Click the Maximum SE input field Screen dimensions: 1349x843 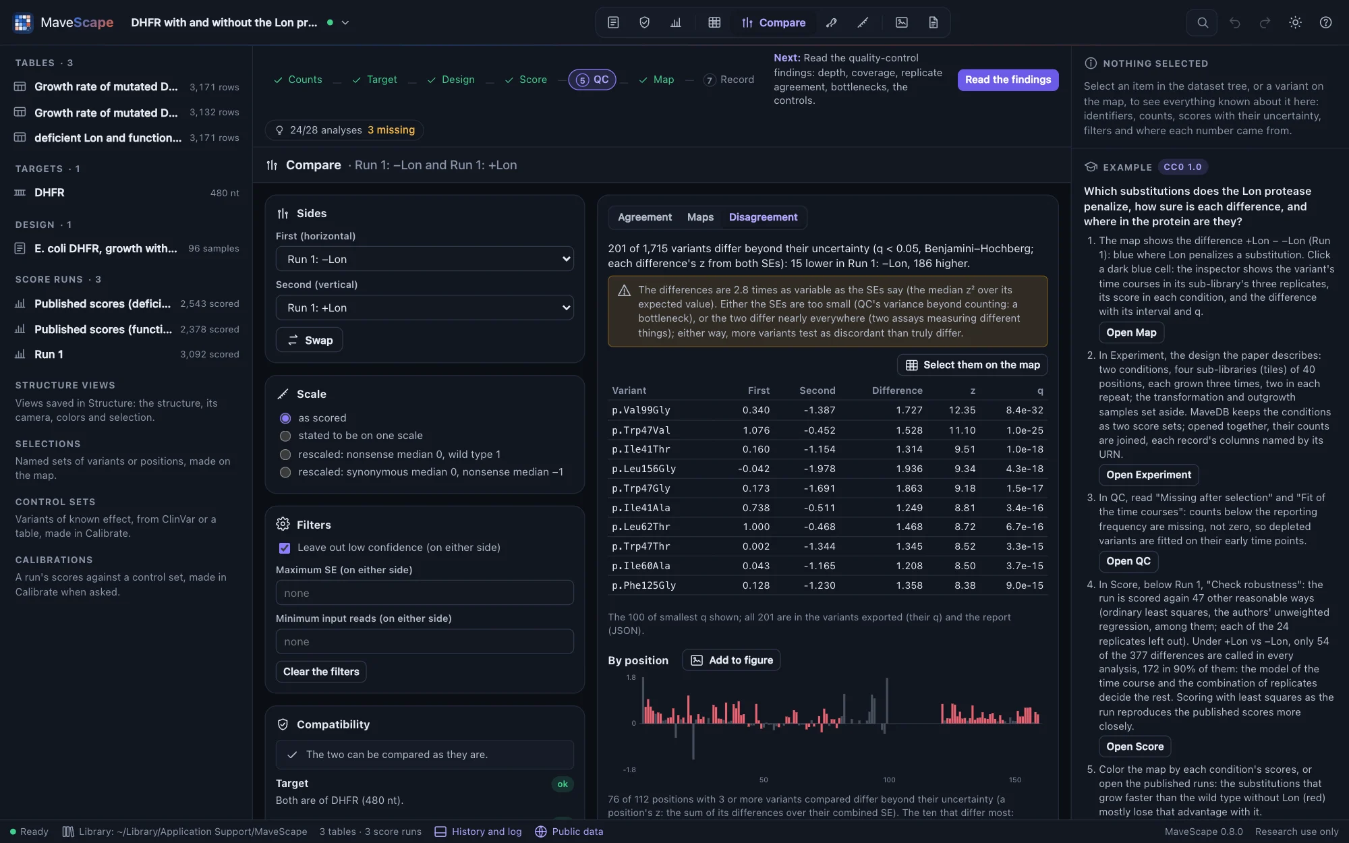(x=425, y=593)
